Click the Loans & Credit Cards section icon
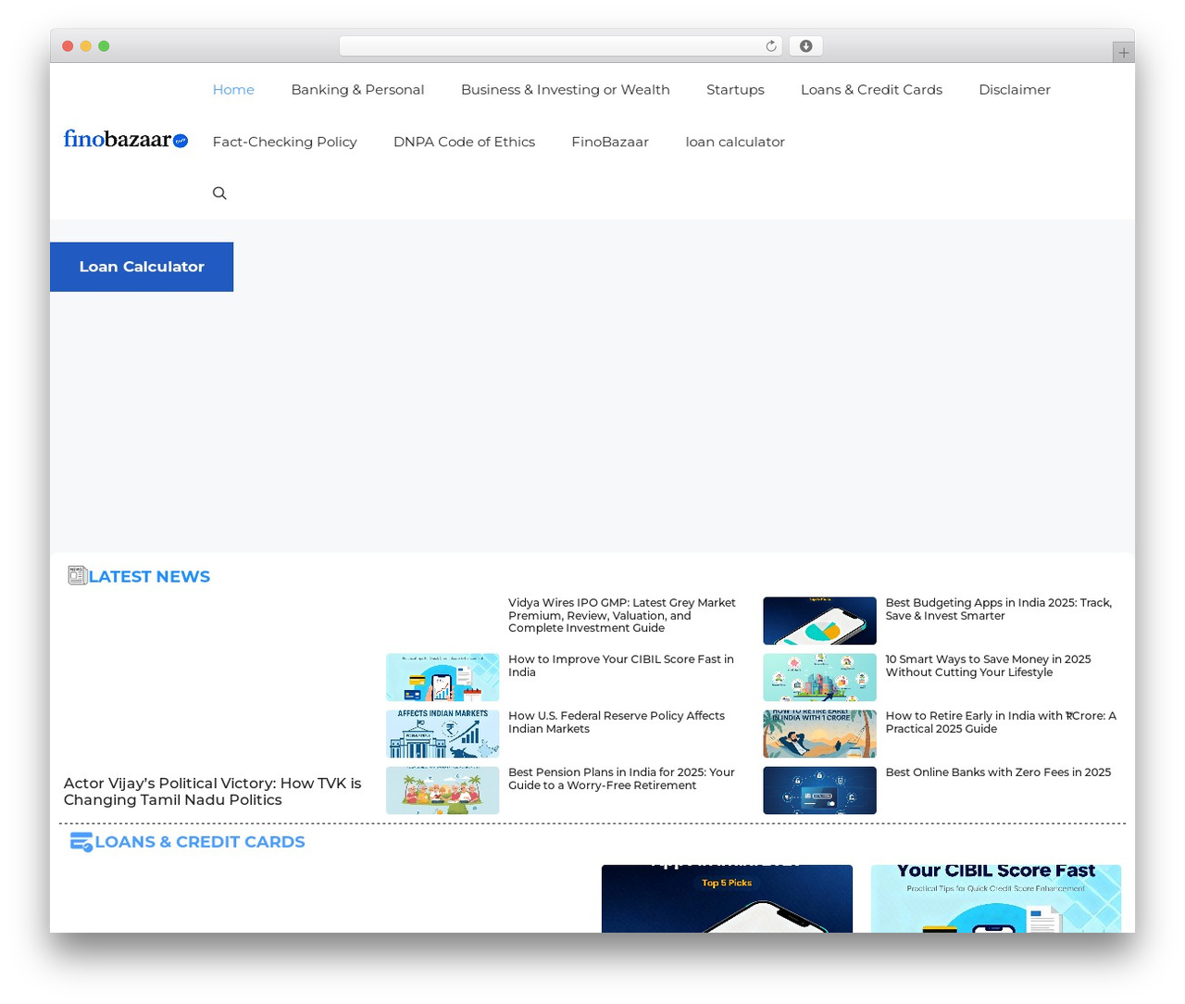The height and width of the screenshot is (1004, 1185). pyautogui.click(x=81, y=842)
